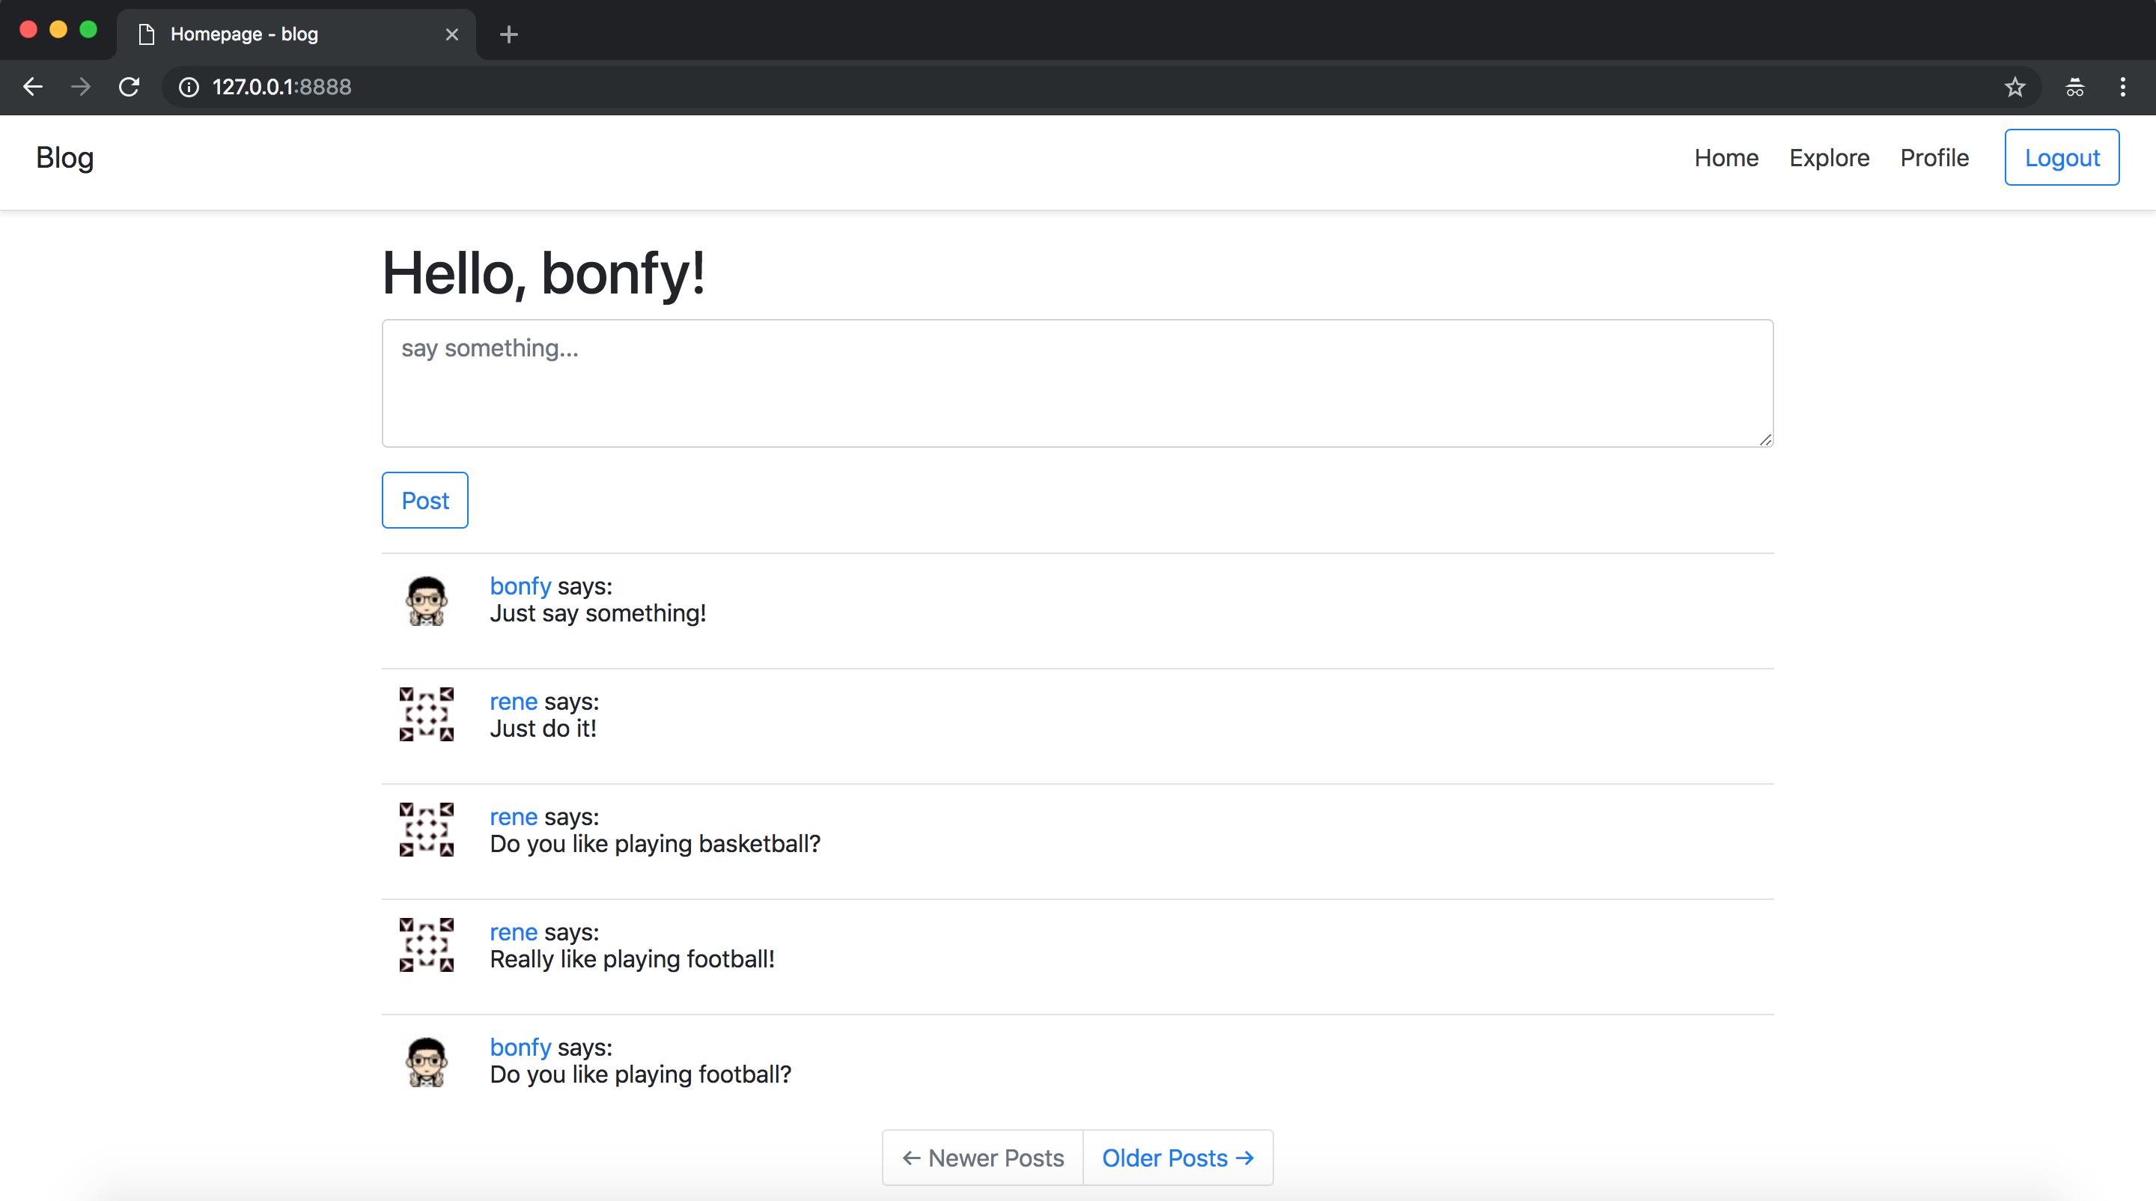Open a new browser tab
The image size is (2156, 1201).
508,34
